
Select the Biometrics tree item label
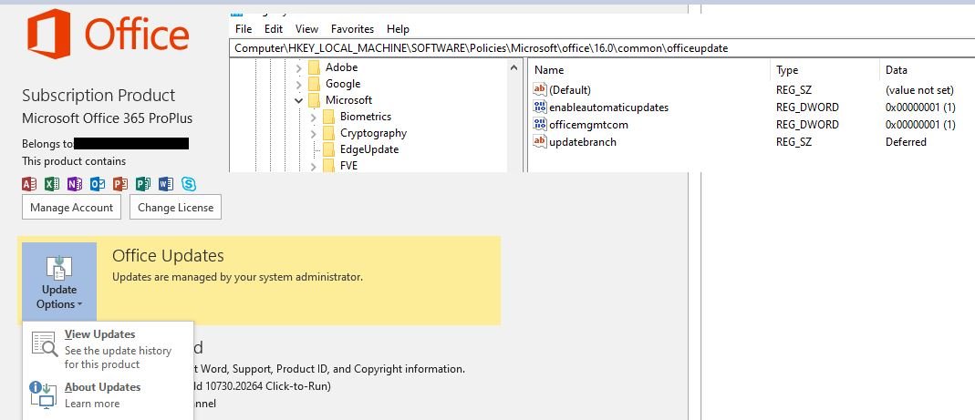(x=366, y=117)
